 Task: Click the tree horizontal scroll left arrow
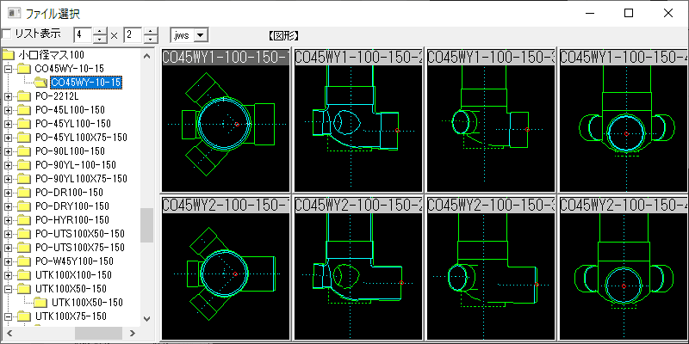tap(9, 333)
